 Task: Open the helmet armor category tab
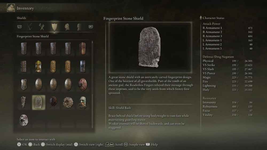[x=67, y=27]
